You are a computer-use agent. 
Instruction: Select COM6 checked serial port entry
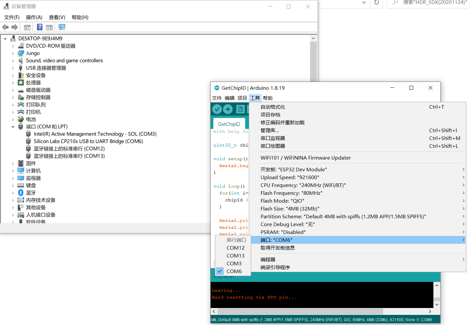pos(233,271)
